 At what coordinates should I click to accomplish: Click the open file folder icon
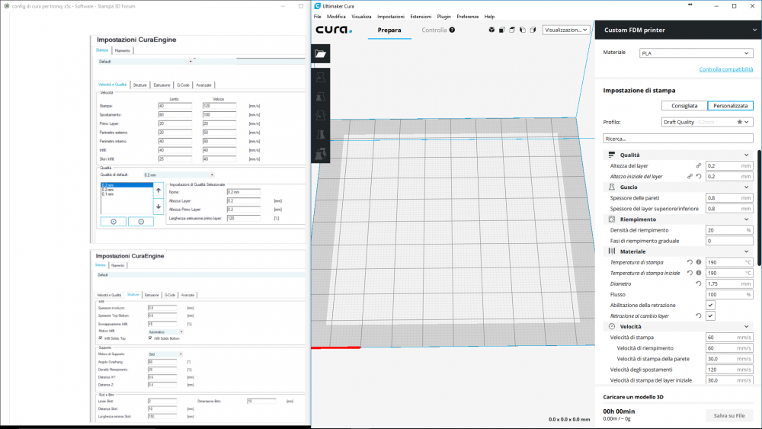tap(321, 53)
